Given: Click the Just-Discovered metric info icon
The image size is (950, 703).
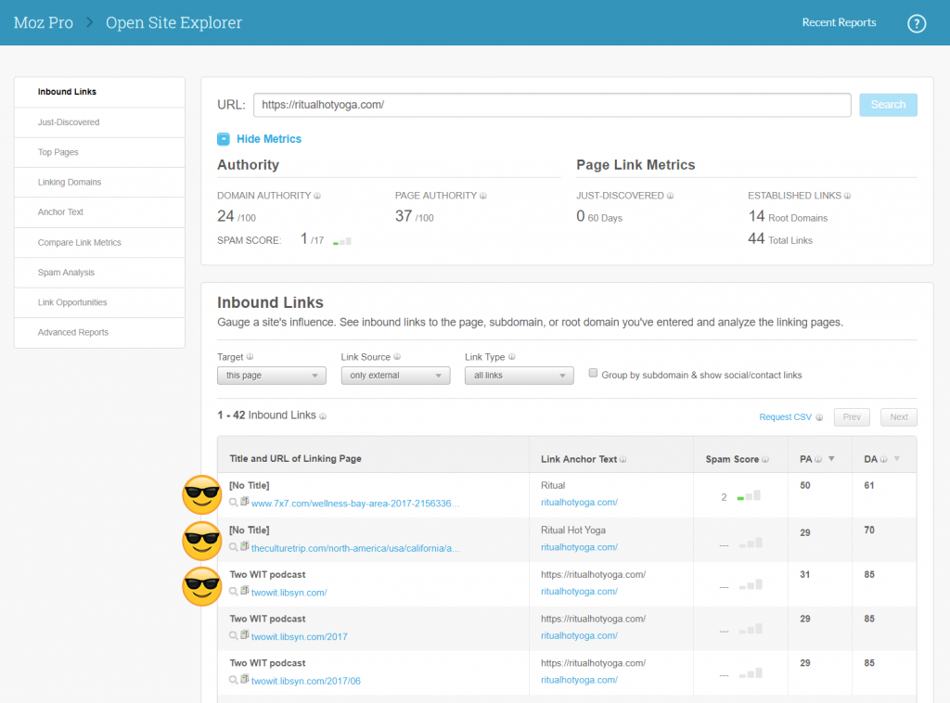Looking at the screenshot, I should tap(670, 197).
